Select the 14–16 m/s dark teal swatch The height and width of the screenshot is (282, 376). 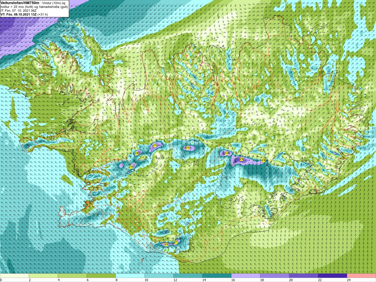click(x=217, y=276)
